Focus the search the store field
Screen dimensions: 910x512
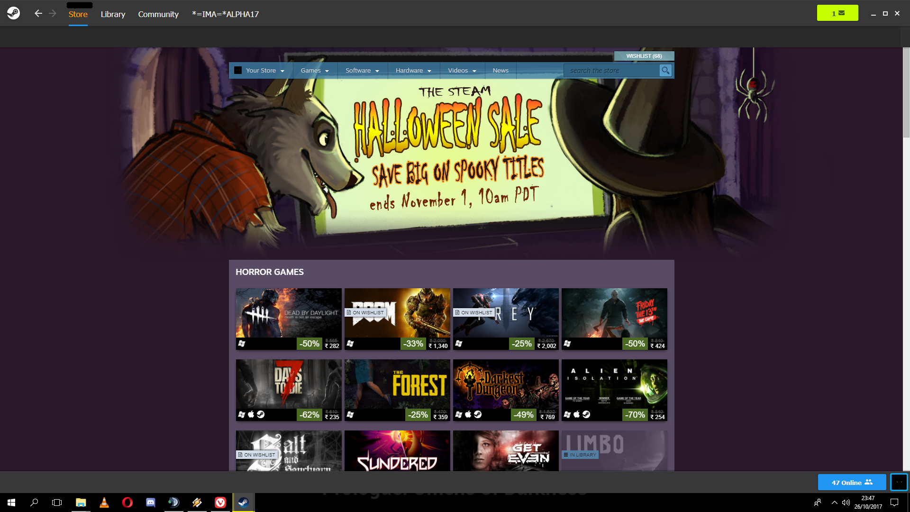pos(611,71)
